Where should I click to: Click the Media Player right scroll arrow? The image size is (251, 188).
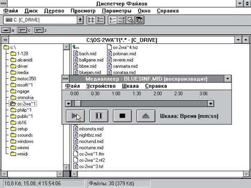[x=211, y=103]
